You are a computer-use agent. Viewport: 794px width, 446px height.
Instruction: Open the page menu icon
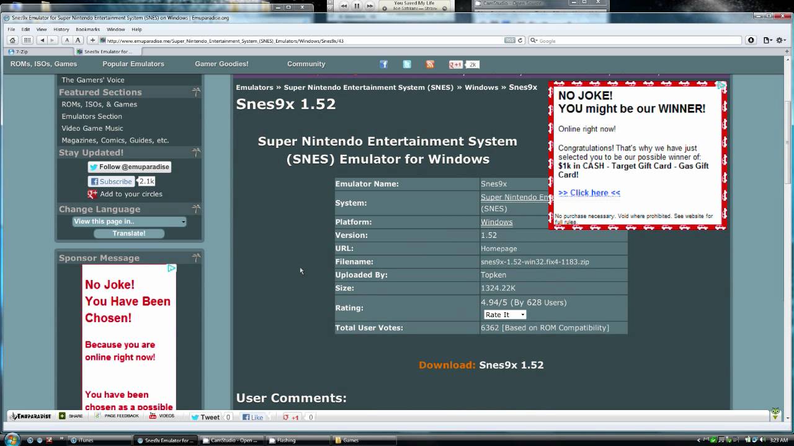tap(767, 40)
